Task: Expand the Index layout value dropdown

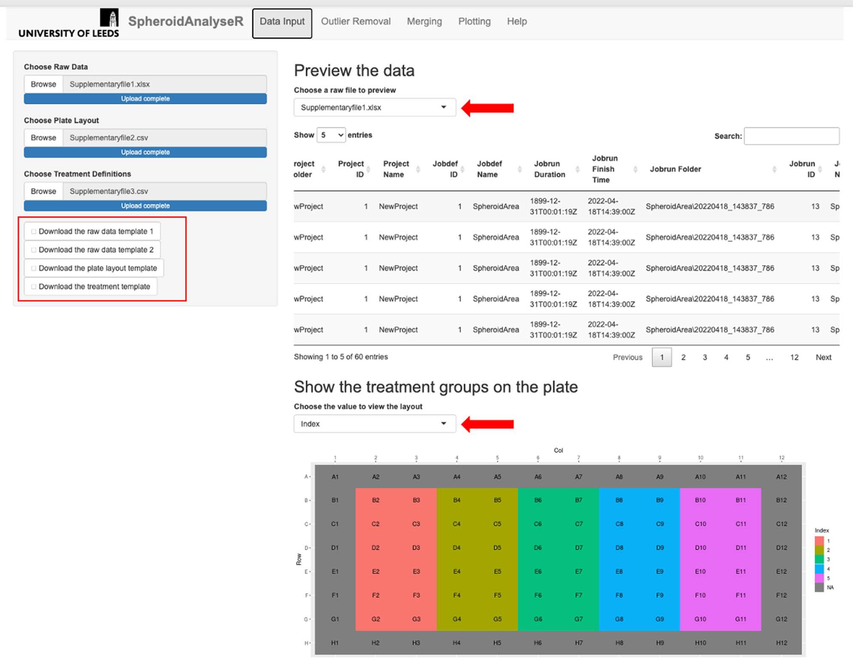Action: [374, 424]
